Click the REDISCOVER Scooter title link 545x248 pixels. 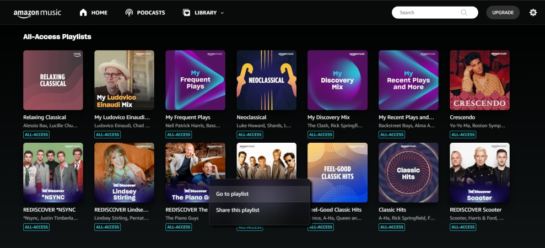coord(476,210)
